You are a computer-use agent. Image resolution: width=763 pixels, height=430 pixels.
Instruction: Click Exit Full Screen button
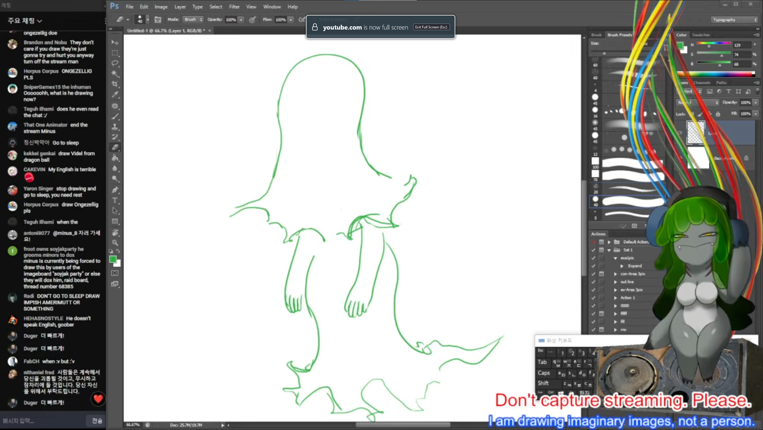coord(431,27)
